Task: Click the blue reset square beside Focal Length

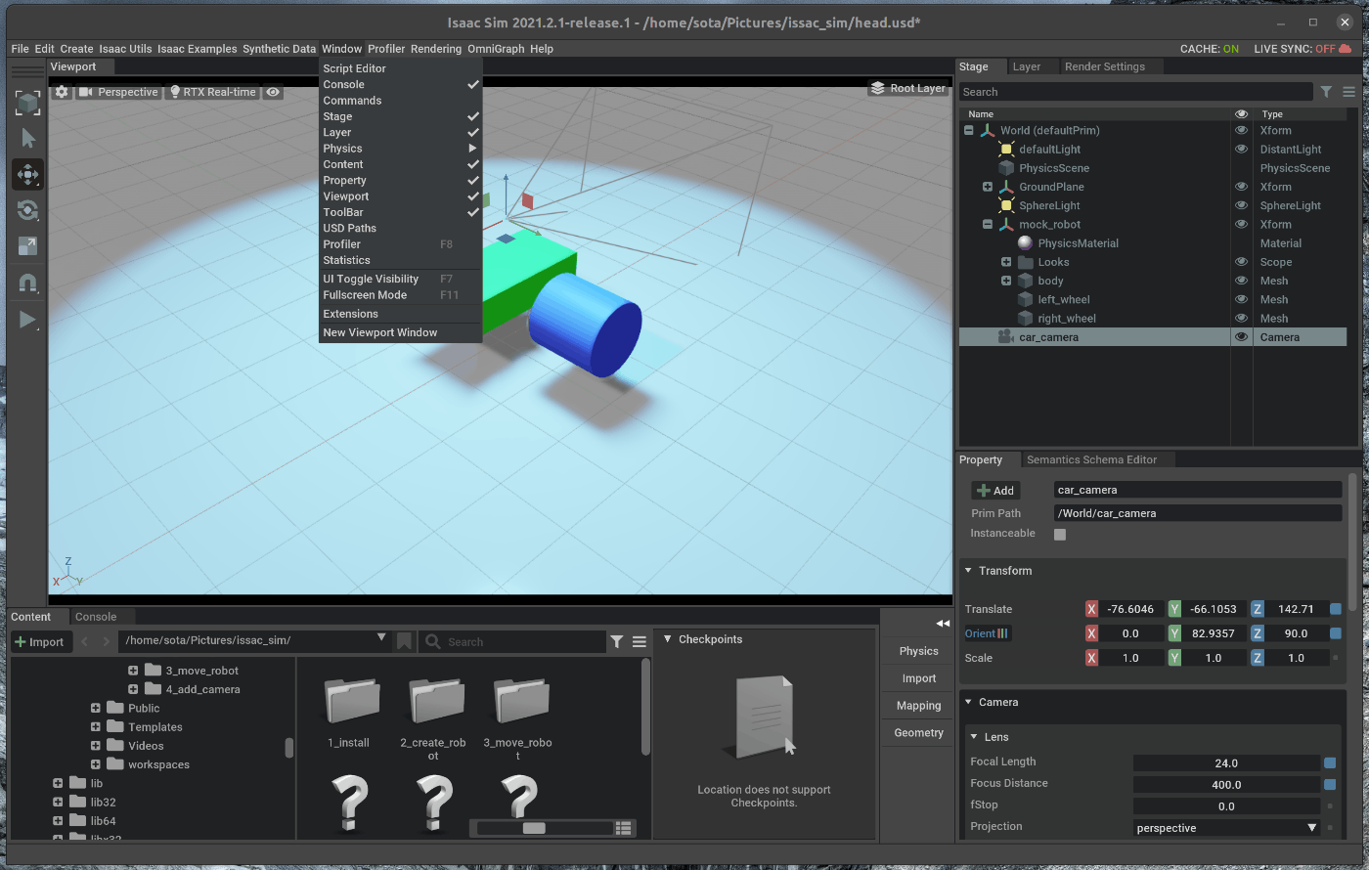Action: pos(1330,762)
